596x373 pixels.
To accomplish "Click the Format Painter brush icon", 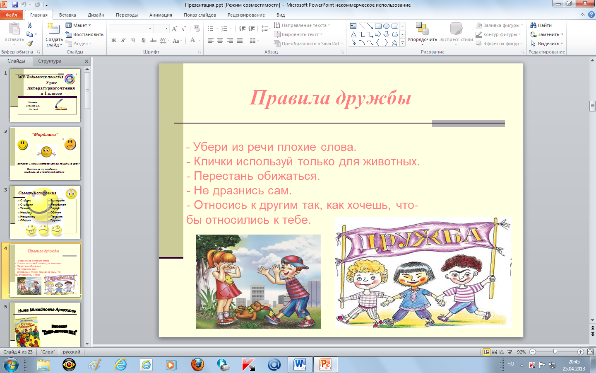I will click(30, 43).
